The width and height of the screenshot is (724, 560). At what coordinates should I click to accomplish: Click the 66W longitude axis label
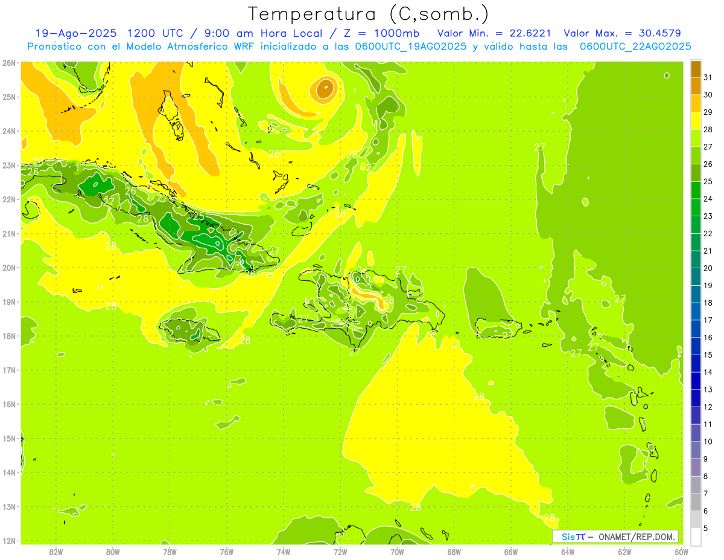[511, 552]
